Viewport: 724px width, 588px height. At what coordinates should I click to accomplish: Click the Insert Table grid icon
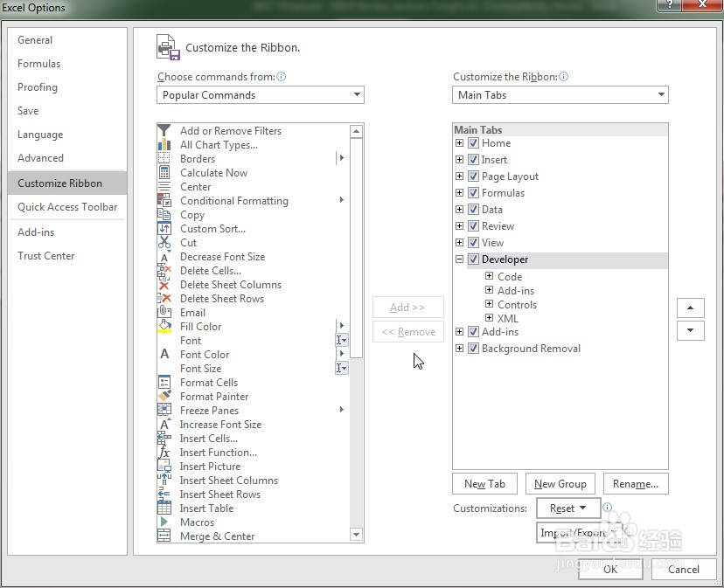click(x=164, y=508)
